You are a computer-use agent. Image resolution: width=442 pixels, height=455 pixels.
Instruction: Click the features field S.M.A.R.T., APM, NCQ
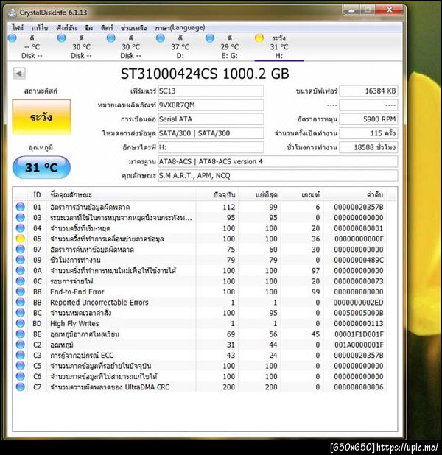pos(278,175)
